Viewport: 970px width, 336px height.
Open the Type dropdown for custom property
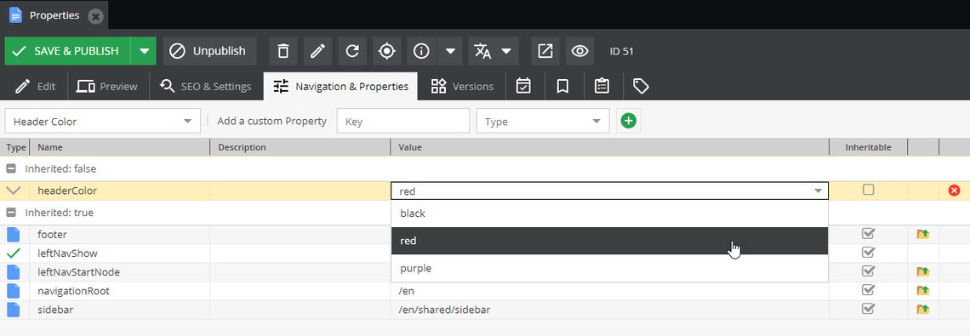[543, 121]
